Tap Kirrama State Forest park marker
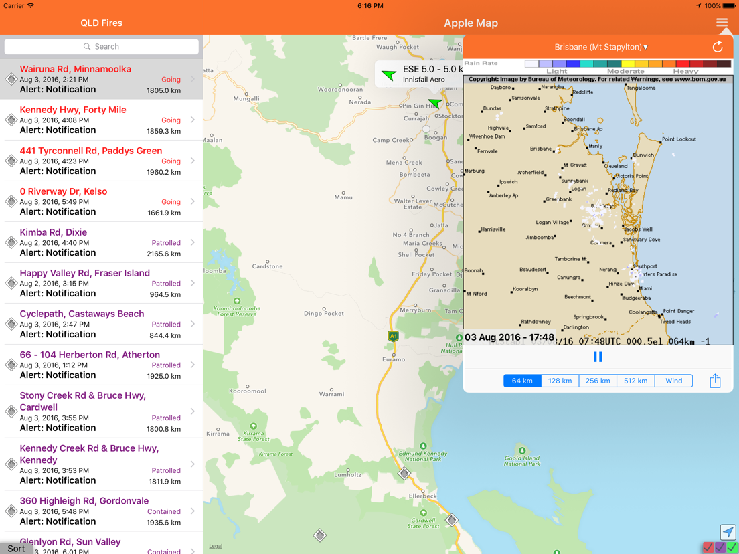Screen dimensions: 739x554 [254, 426]
